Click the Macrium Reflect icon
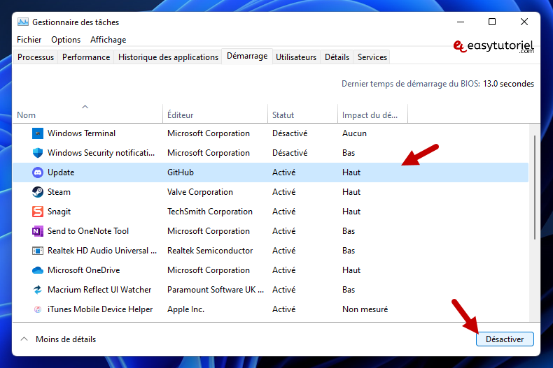The width and height of the screenshot is (553, 368). pyautogui.click(x=38, y=290)
